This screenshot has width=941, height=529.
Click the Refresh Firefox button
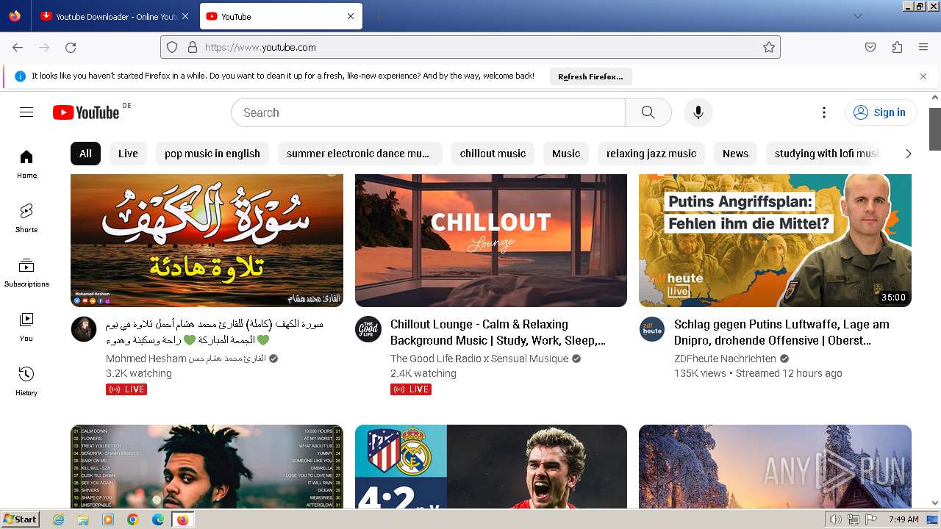tap(590, 76)
